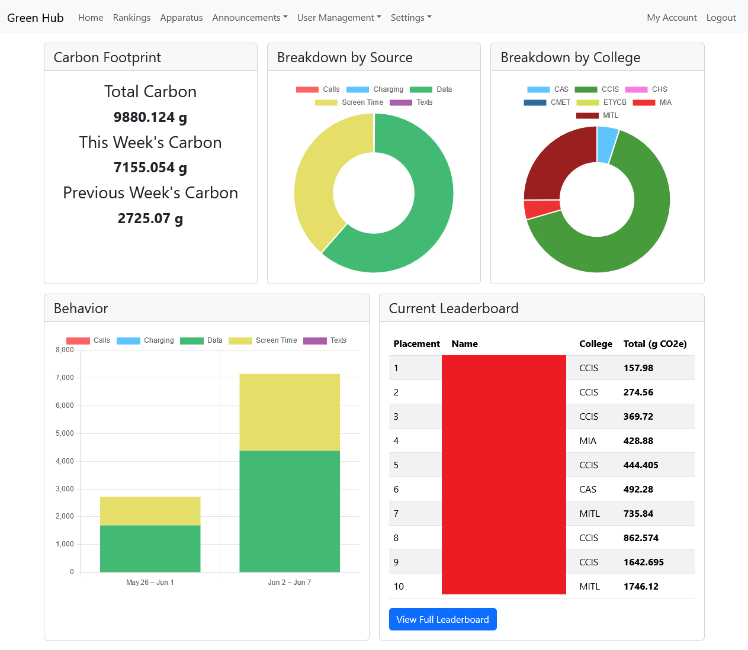
Task: Go to the Home page
Action: 91,18
